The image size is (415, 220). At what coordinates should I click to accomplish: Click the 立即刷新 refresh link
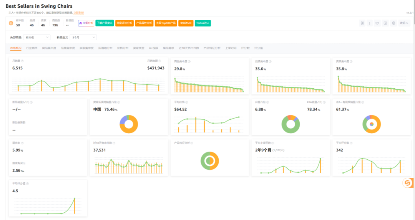[x=79, y=13]
